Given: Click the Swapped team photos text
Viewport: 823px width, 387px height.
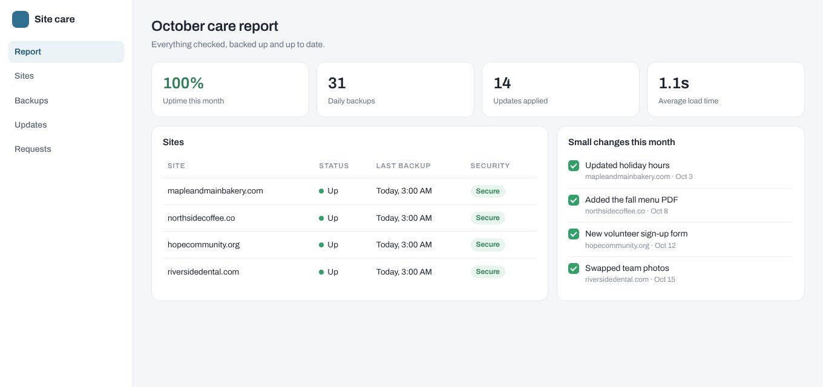Looking at the screenshot, I should (627, 268).
